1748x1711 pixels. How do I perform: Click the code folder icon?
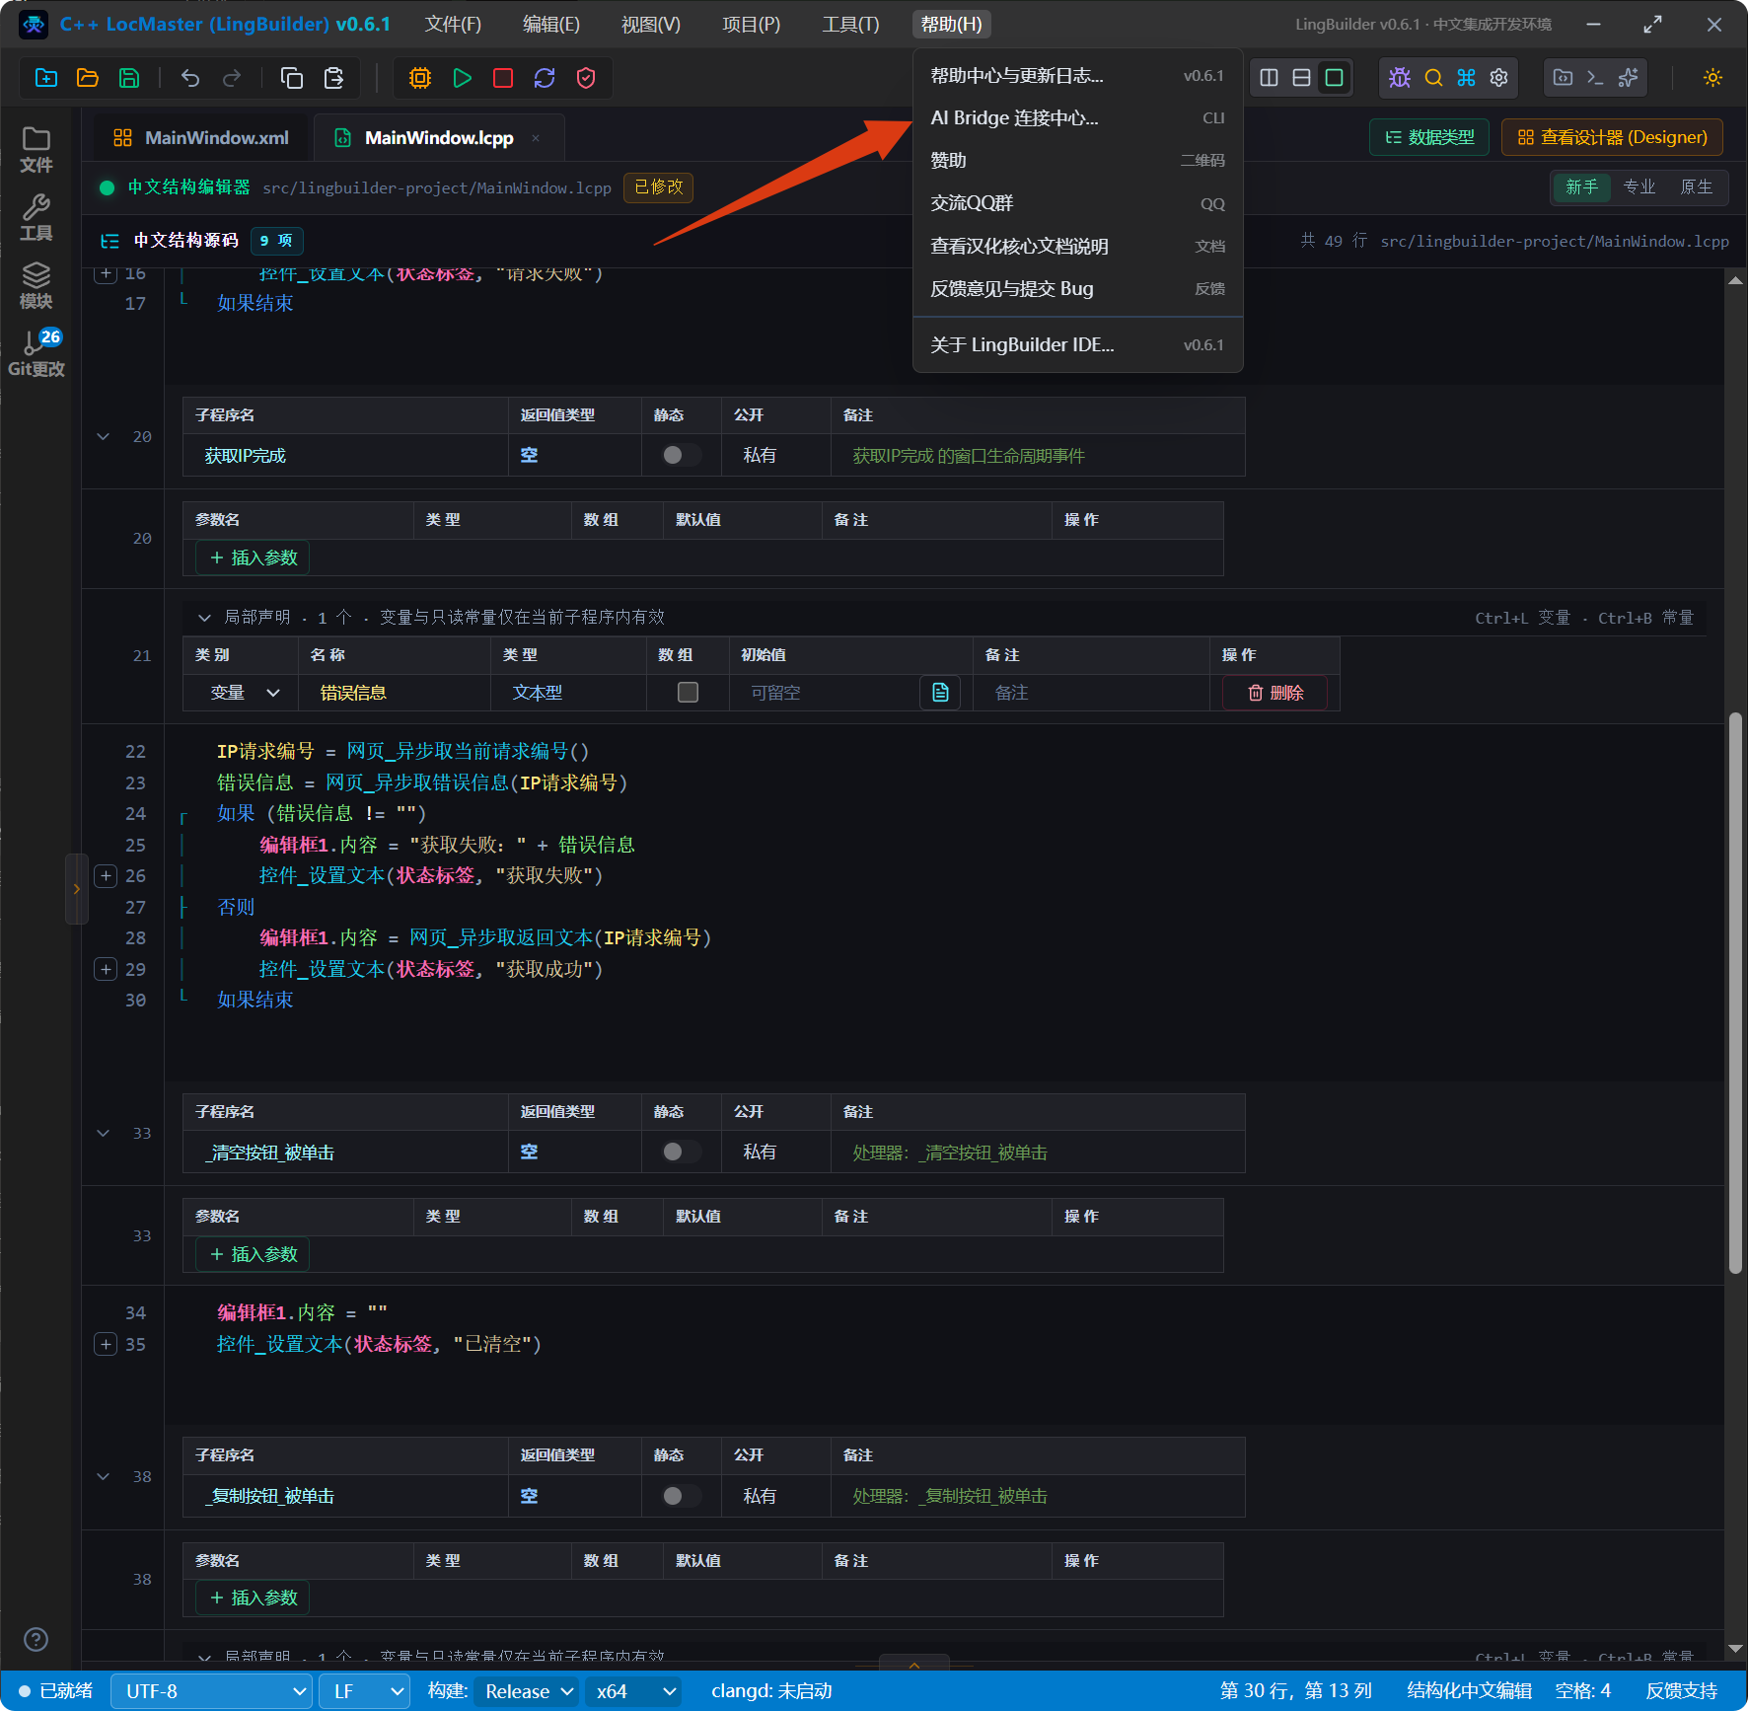click(x=1564, y=78)
